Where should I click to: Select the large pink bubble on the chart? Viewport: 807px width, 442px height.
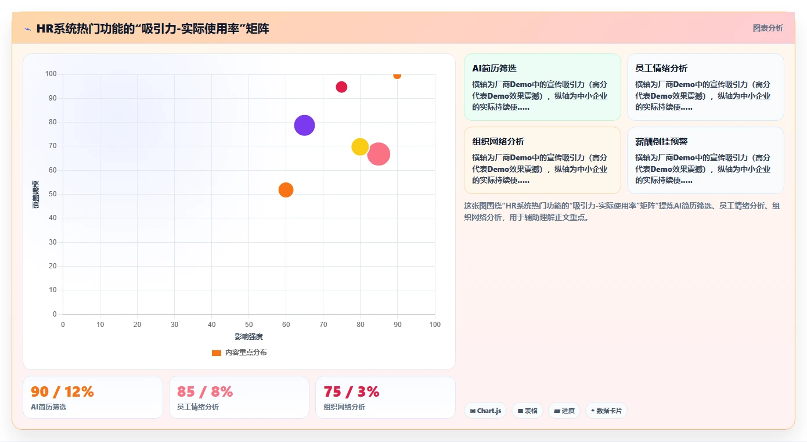coord(379,154)
